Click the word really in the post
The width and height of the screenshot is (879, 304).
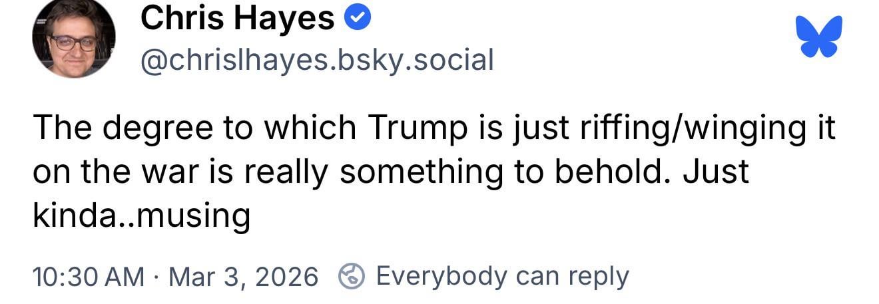click(286, 172)
